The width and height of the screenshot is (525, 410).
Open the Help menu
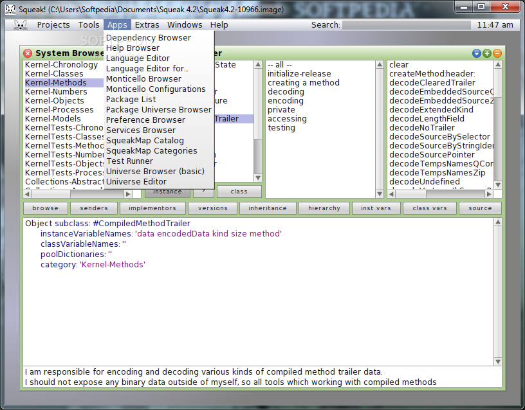[219, 25]
